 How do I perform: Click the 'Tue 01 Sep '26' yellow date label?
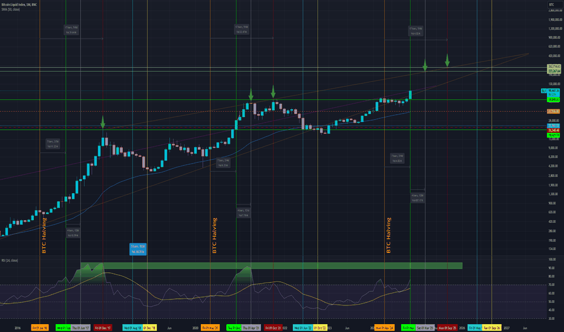492,328
